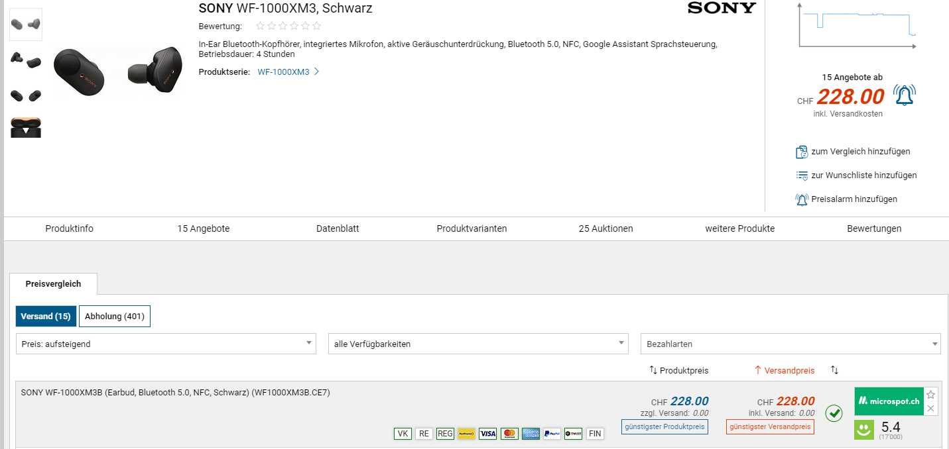Click the green availability checkmark icon
The image size is (949, 449).
point(834,413)
